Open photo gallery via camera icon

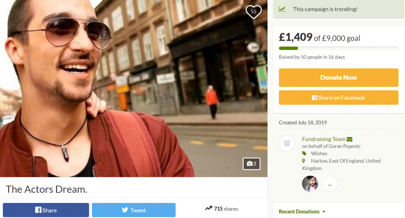point(252,163)
